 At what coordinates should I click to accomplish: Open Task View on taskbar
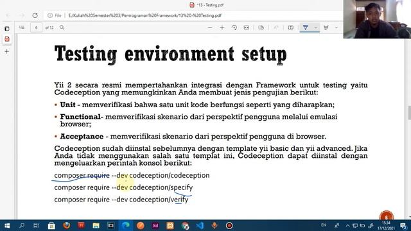[x=36, y=225]
